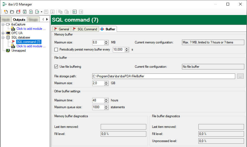Open a configuration with the folder icon
247x147 pixels.
[12, 11]
